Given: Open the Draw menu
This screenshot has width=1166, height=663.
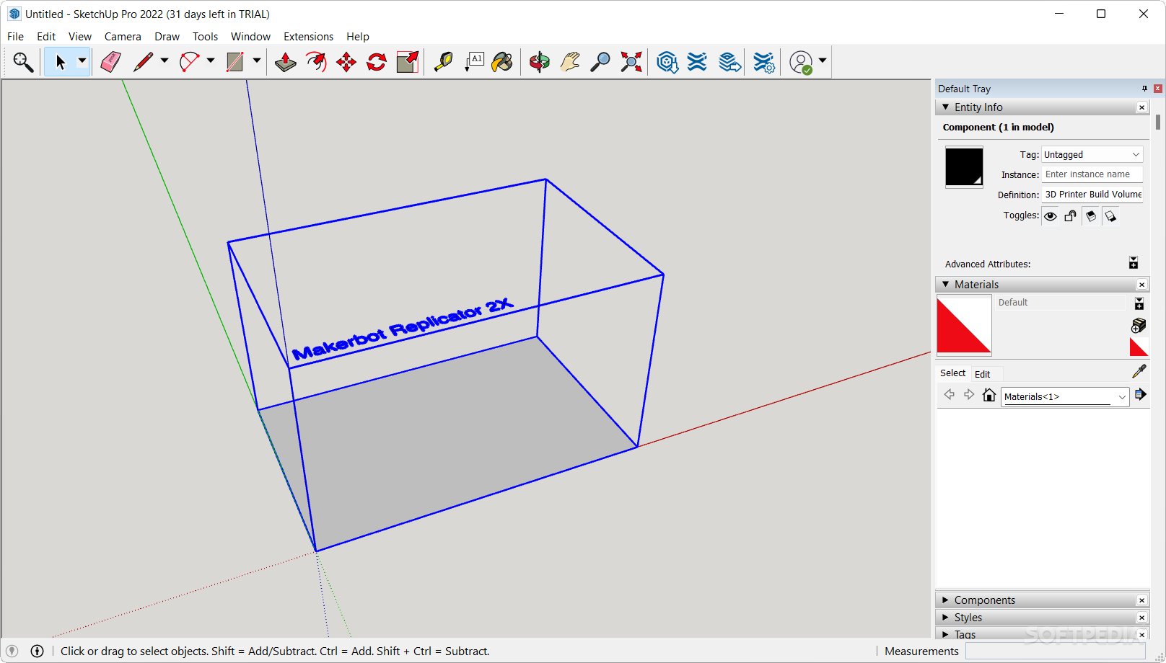Looking at the screenshot, I should (167, 37).
